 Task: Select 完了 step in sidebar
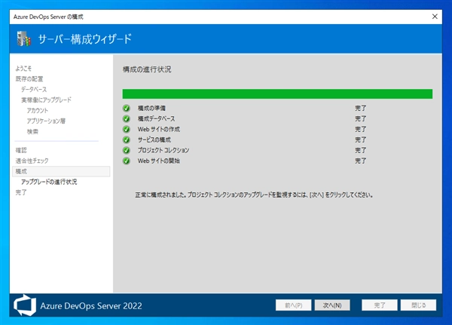click(x=21, y=192)
